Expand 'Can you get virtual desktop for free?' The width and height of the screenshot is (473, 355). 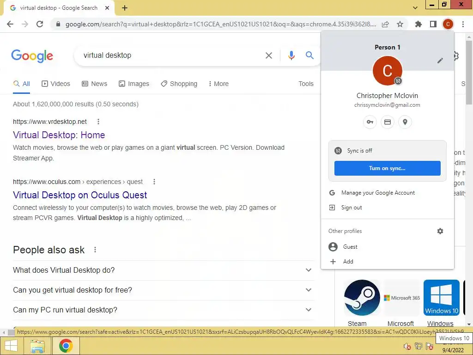[x=163, y=290]
